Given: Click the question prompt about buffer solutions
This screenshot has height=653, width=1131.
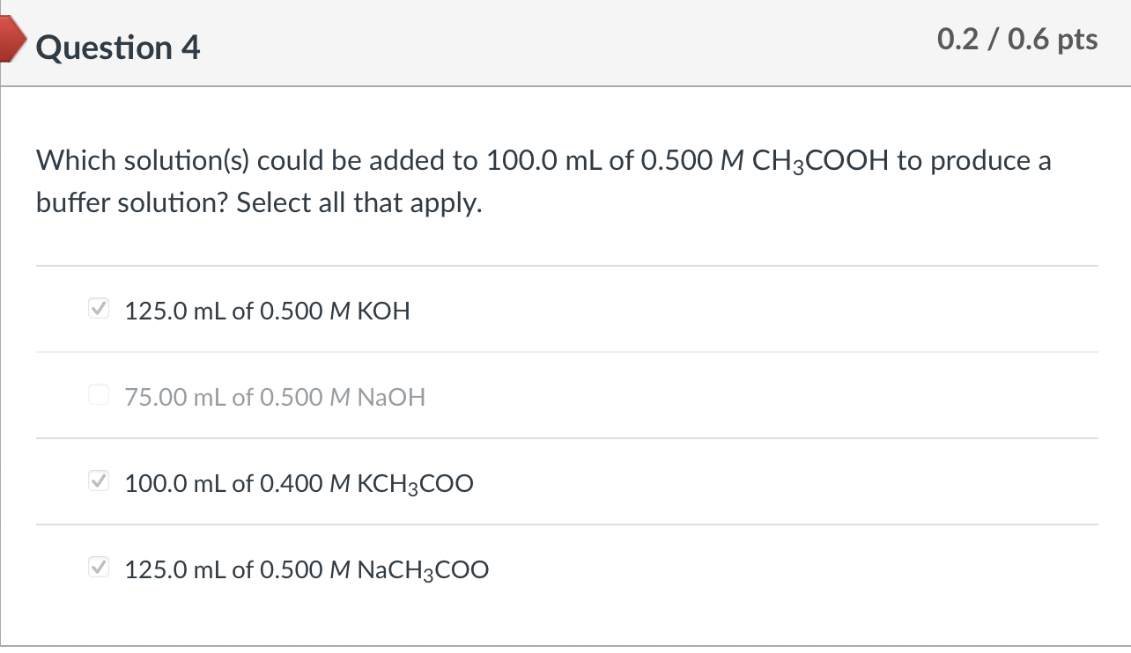Looking at the screenshot, I should [542, 181].
